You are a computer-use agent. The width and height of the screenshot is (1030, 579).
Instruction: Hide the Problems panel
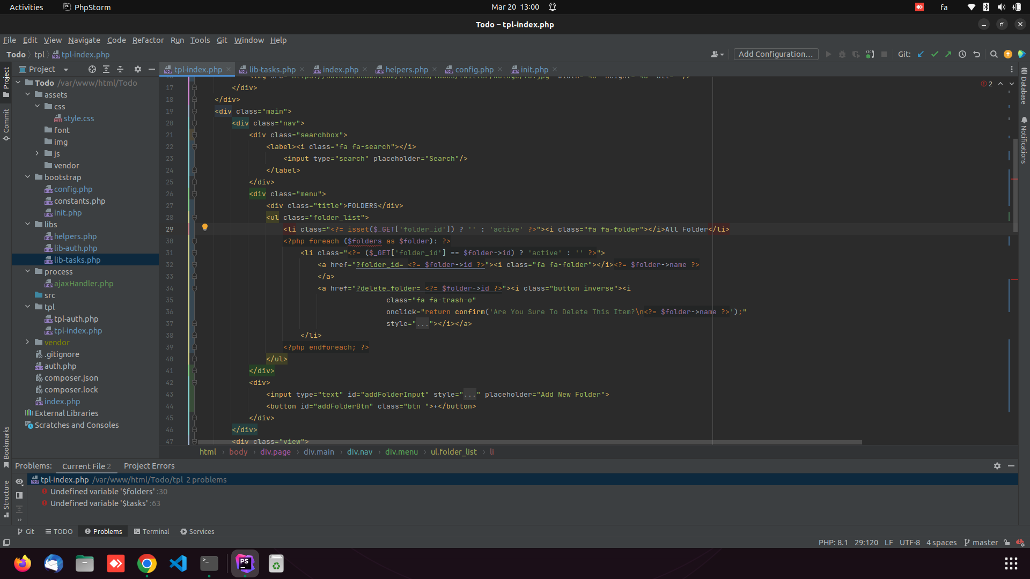[x=1011, y=466]
